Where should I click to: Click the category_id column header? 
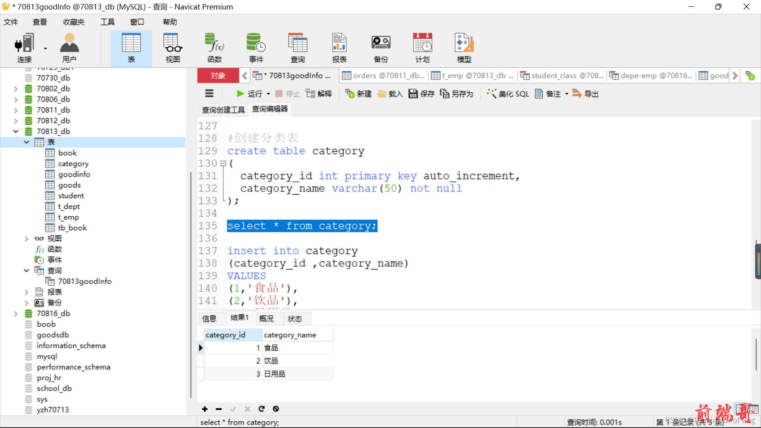(x=233, y=335)
